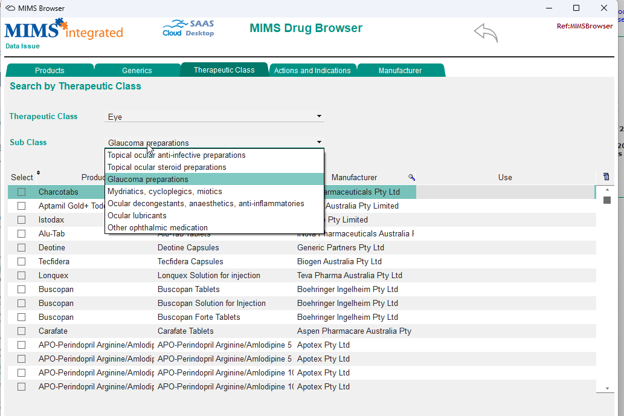Click the magnifier icon beside Manufacturer column

(411, 177)
